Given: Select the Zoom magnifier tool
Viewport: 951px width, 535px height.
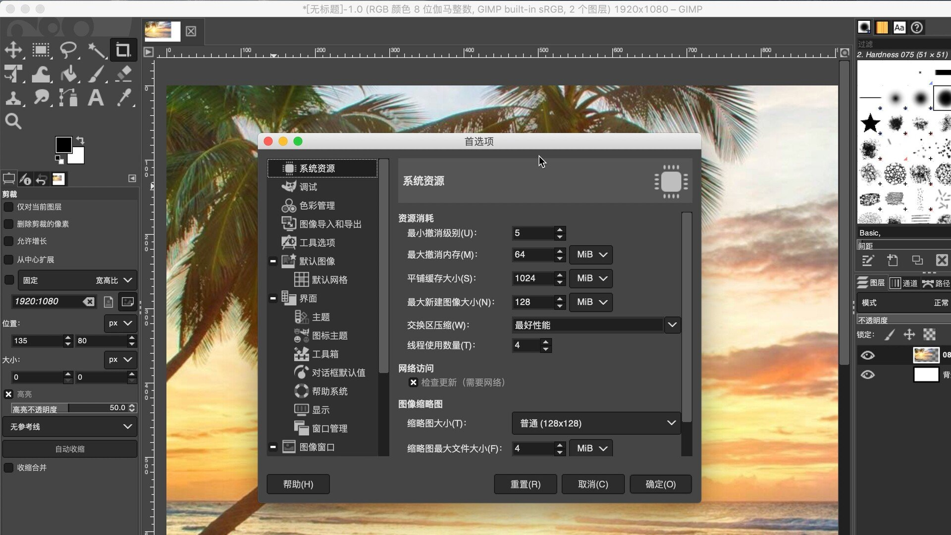Looking at the screenshot, I should (13, 121).
